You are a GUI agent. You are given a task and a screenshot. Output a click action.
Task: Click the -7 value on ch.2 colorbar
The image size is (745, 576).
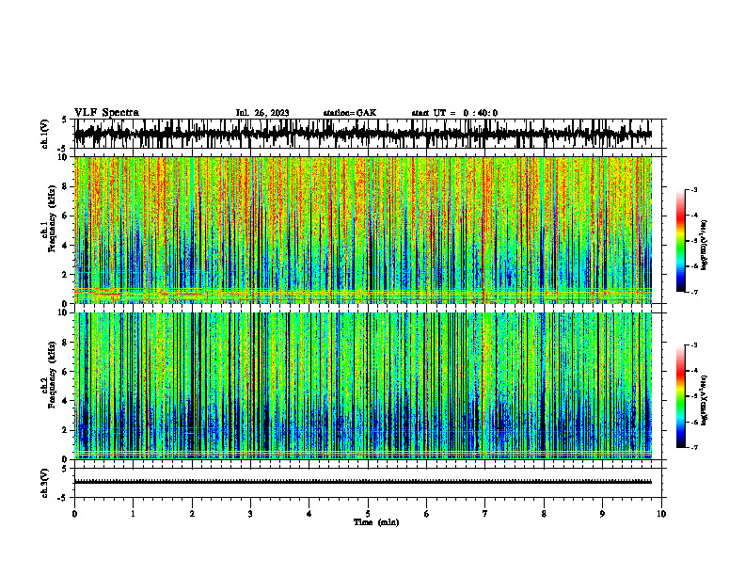click(x=694, y=447)
